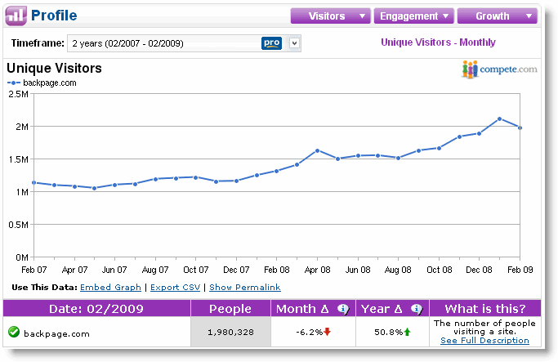The height and width of the screenshot is (362, 558).
Task: Click the purple Profile bar-chart icon
Action: (x=16, y=16)
